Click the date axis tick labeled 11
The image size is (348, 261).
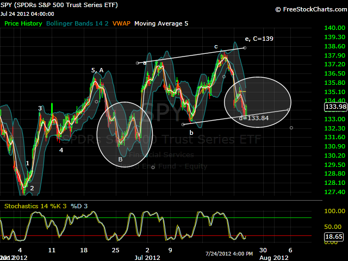[x=52, y=250]
